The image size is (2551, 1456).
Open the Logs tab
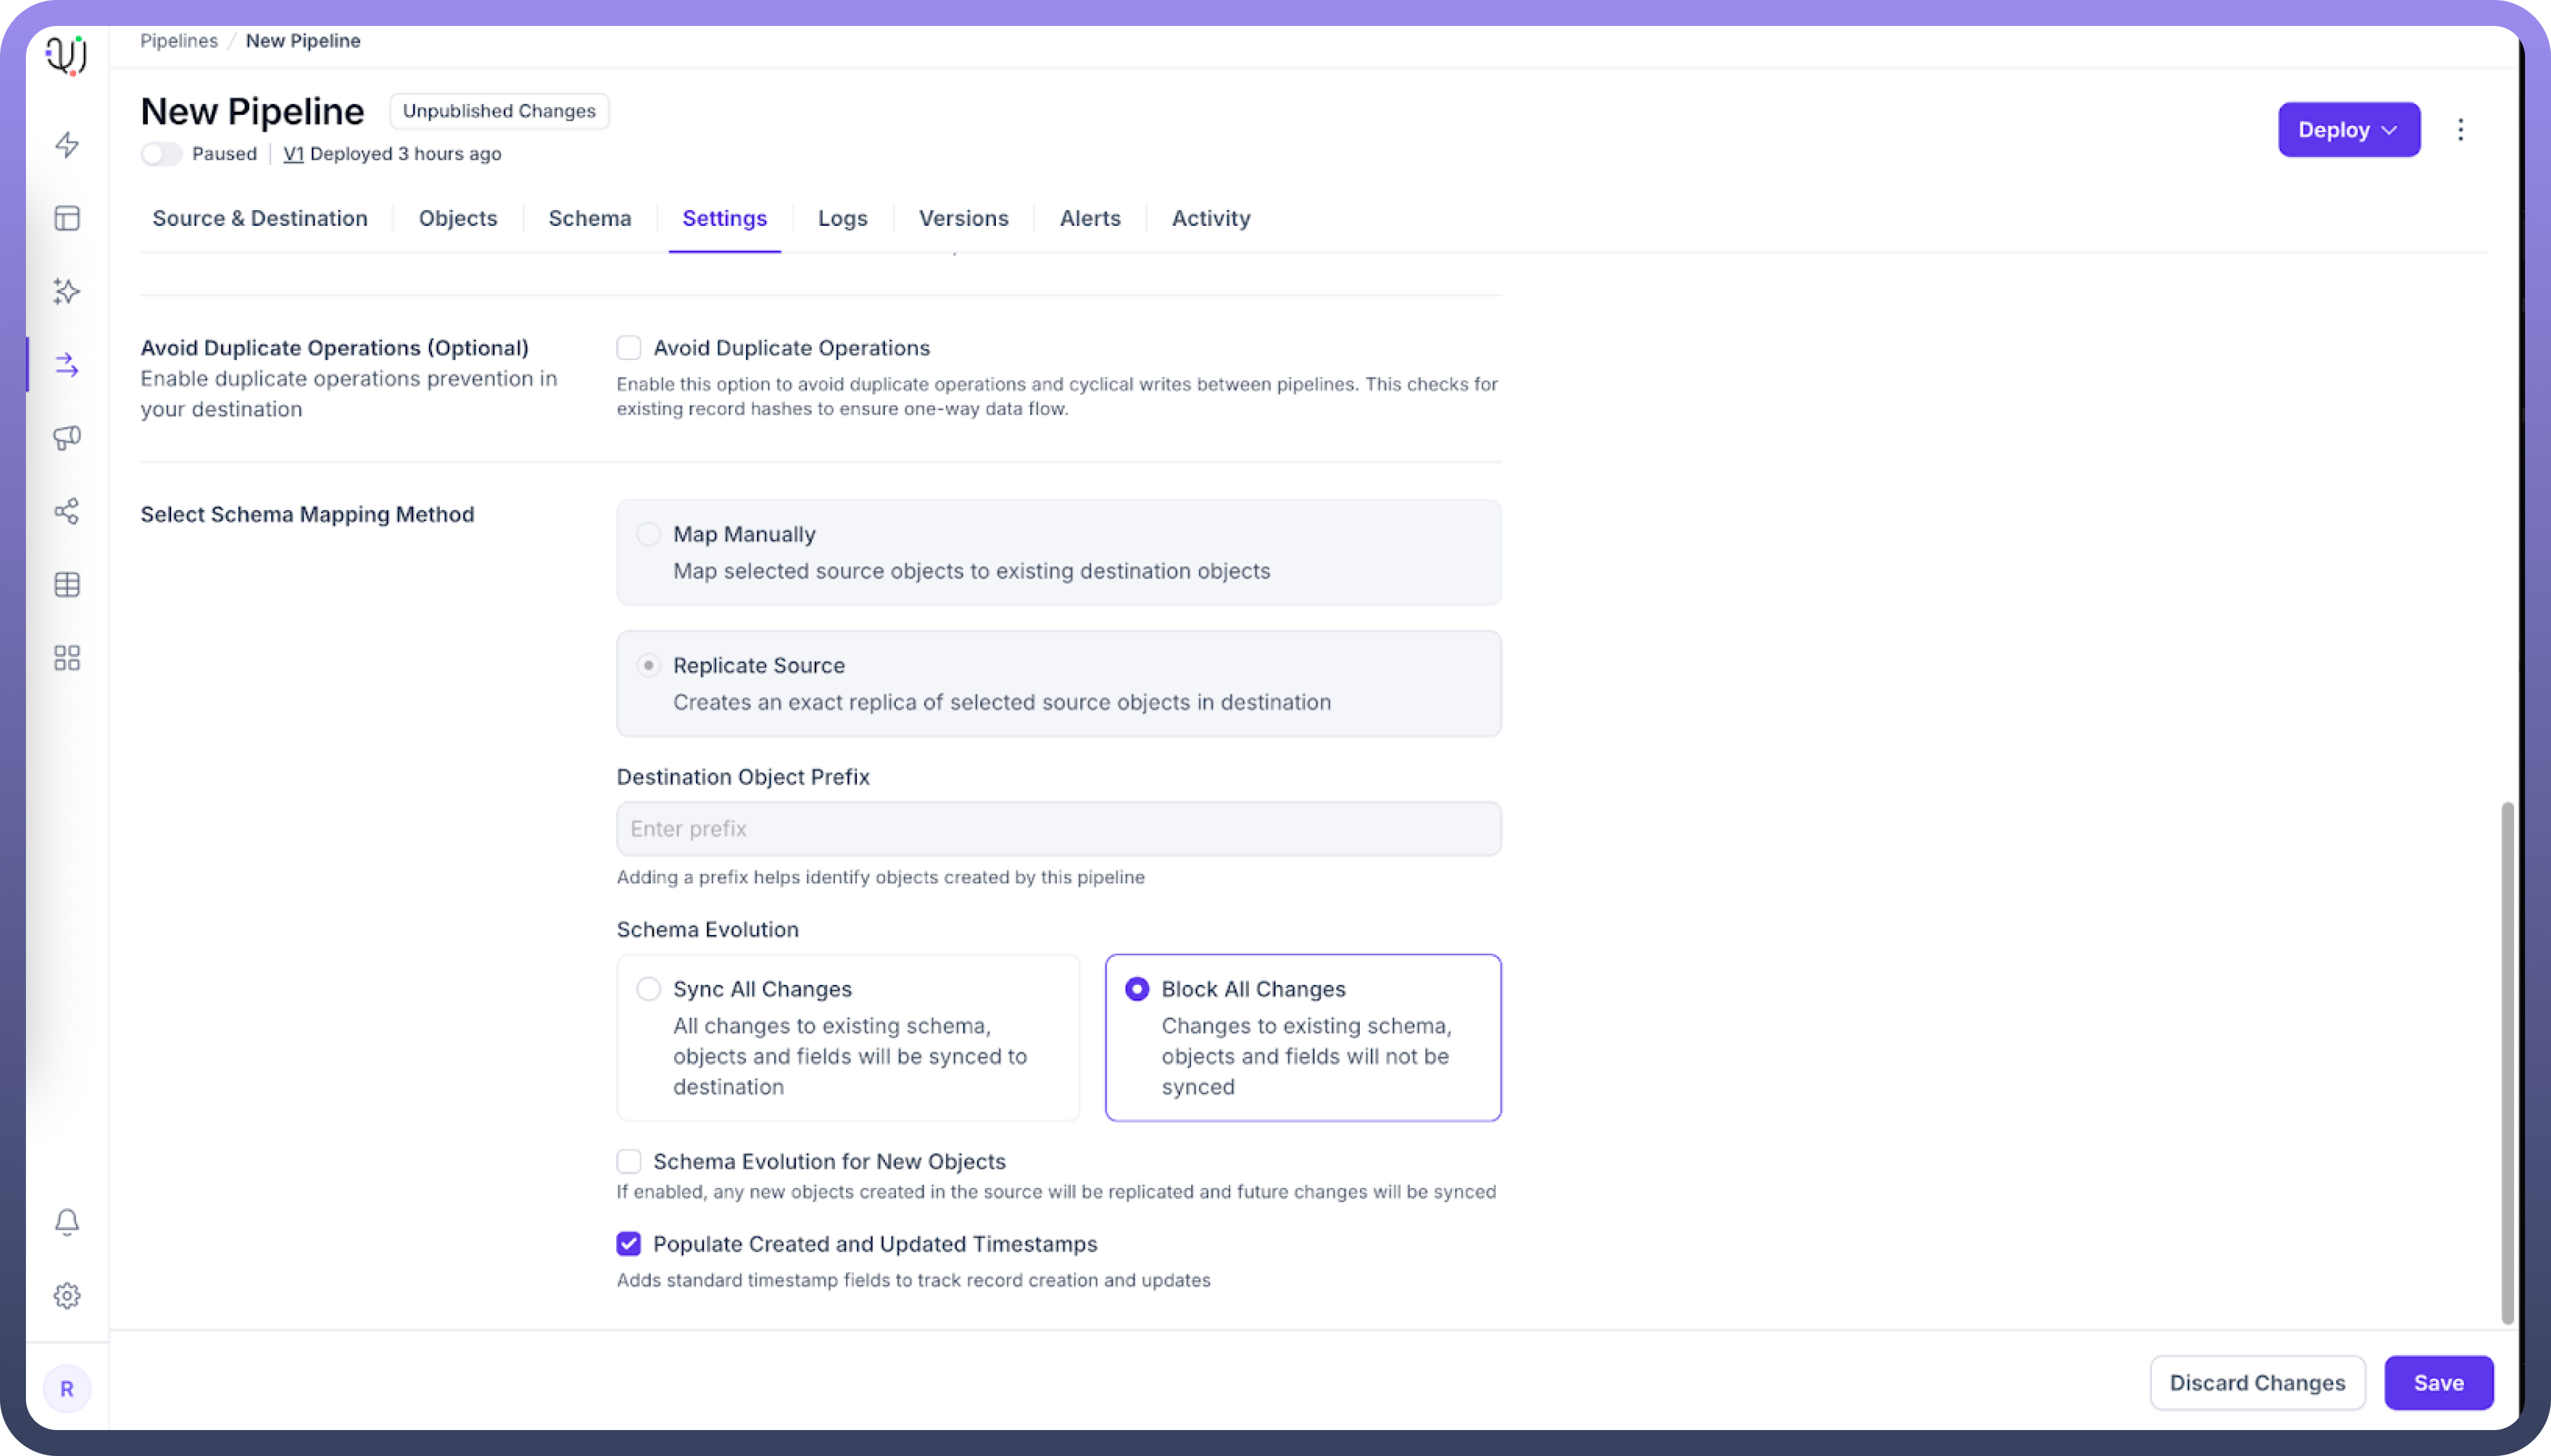click(x=843, y=218)
